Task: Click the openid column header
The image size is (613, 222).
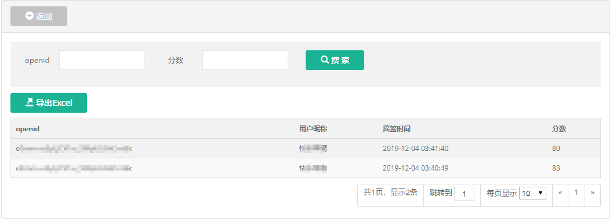Action: pyautogui.click(x=27, y=129)
